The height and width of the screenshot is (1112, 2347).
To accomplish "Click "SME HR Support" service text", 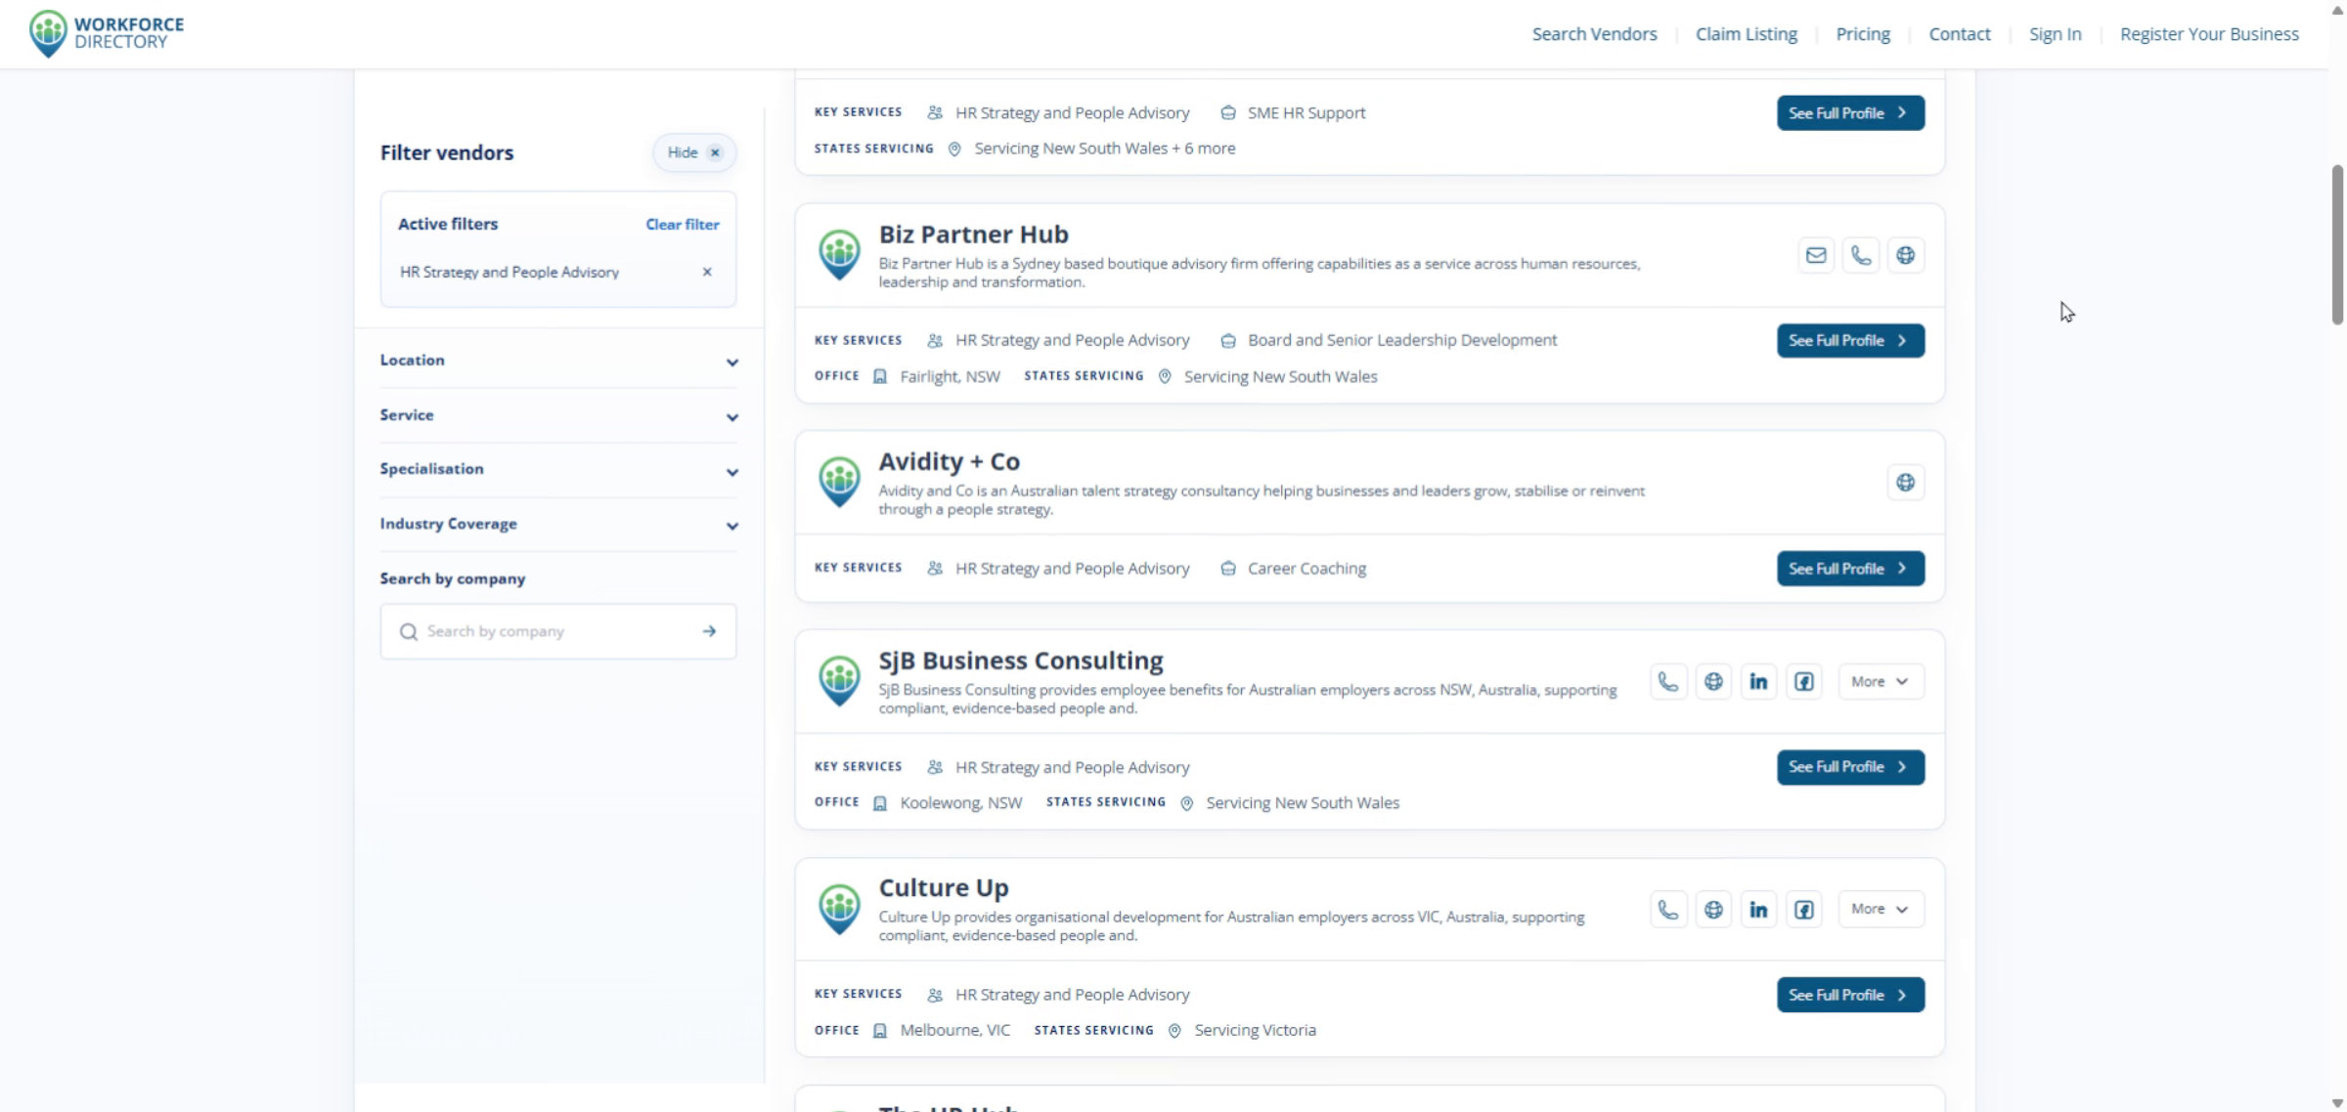I will [1306, 113].
